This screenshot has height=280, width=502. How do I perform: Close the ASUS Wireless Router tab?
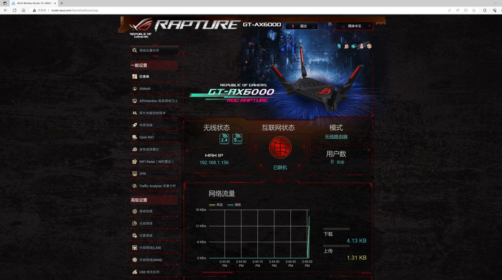pyautogui.click(x=55, y=3)
